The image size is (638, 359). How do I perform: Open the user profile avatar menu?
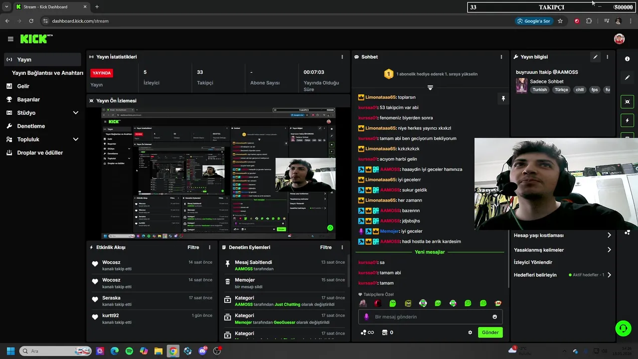click(x=619, y=39)
